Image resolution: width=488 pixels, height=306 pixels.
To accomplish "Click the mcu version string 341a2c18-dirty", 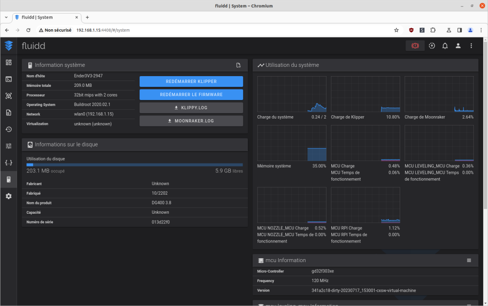I will pos(364,290).
